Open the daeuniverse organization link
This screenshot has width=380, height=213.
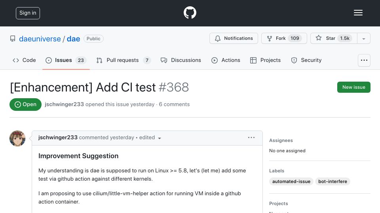click(40, 39)
